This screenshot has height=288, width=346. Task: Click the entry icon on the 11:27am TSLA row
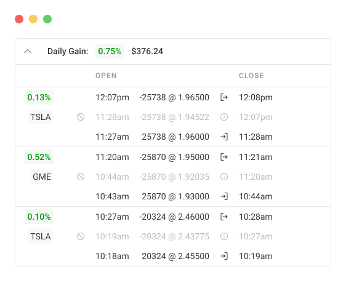(x=224, y=137)
